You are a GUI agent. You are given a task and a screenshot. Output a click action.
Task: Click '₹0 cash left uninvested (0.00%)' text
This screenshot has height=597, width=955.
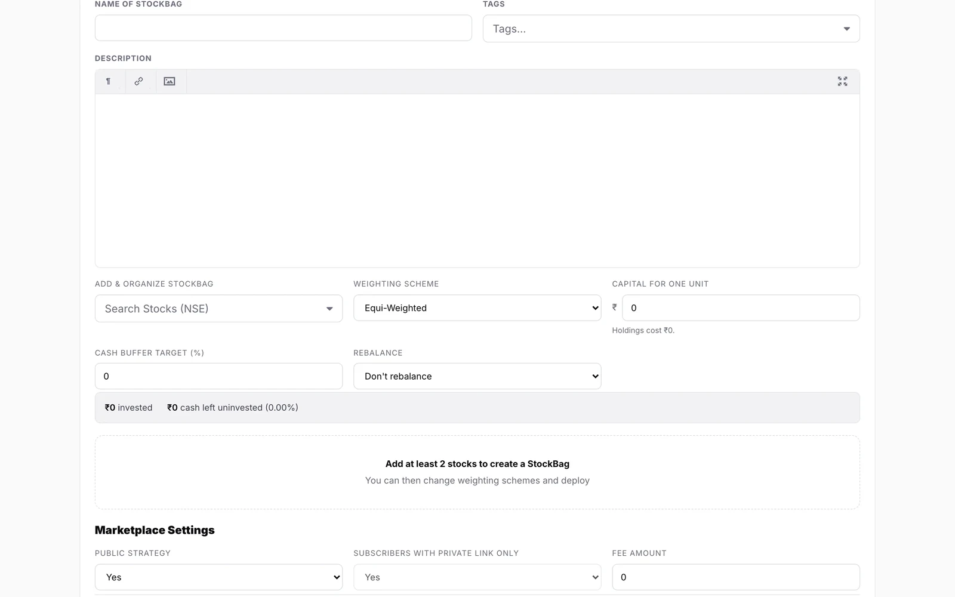tap(233, 408)
